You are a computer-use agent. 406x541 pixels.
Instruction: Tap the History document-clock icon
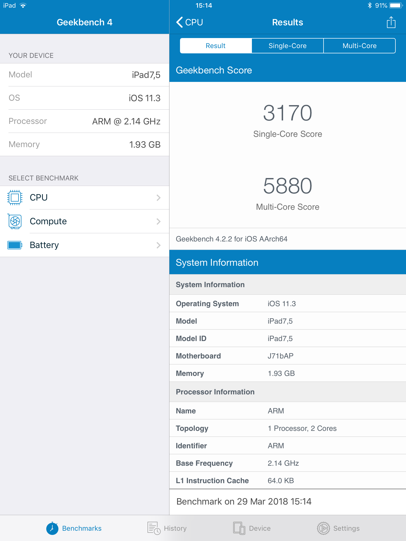154,528
